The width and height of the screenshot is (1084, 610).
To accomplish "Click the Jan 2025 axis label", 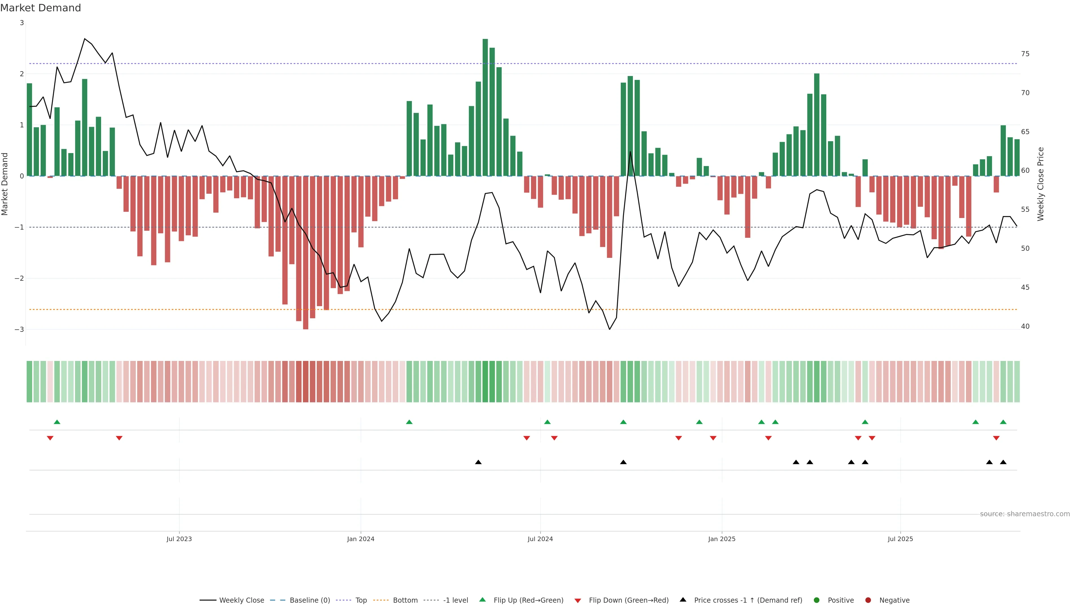I will [722, 539].
